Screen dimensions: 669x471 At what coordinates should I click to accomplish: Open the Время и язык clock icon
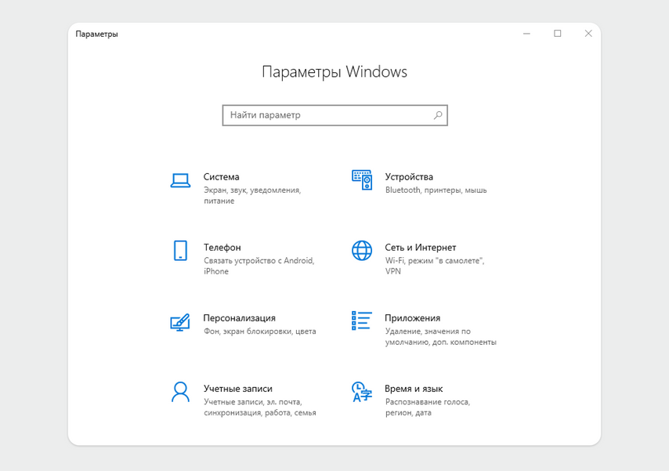pyautogui.click(x=362, y=392)
